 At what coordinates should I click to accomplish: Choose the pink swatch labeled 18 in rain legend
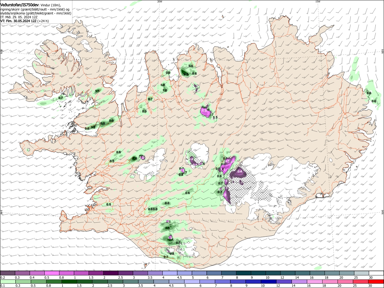click(330, 282)
